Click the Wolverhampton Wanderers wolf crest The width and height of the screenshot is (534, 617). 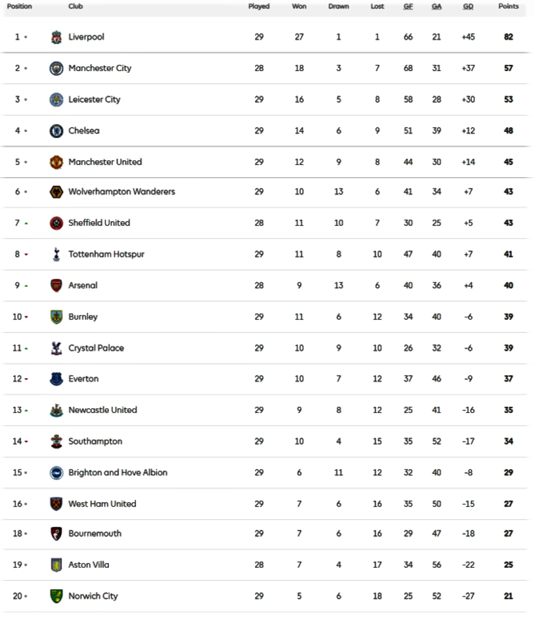[56, 192]
